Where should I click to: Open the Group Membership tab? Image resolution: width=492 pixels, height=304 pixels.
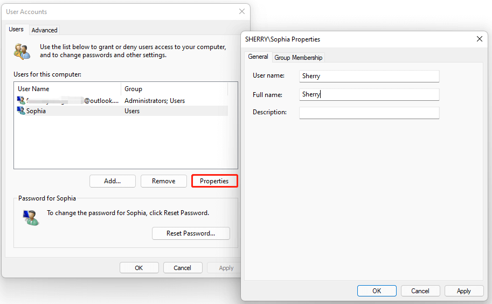click(x=298, y=58)
